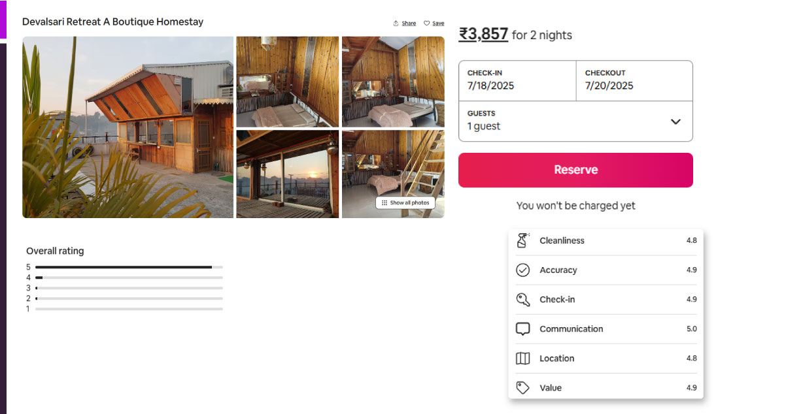Click the ₹3,857 price link

[x=483, y=34]
